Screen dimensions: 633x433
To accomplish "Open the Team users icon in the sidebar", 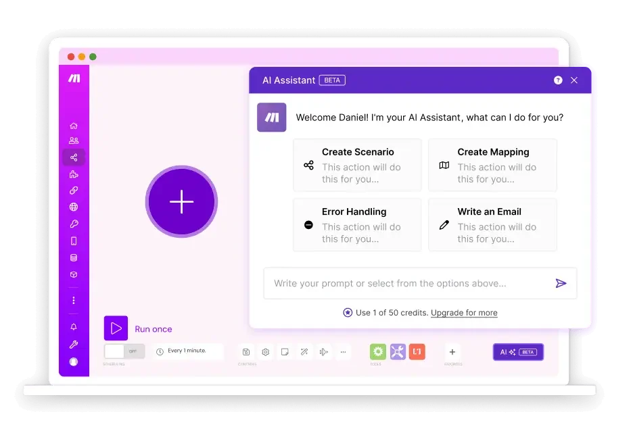I will [74, 141].
